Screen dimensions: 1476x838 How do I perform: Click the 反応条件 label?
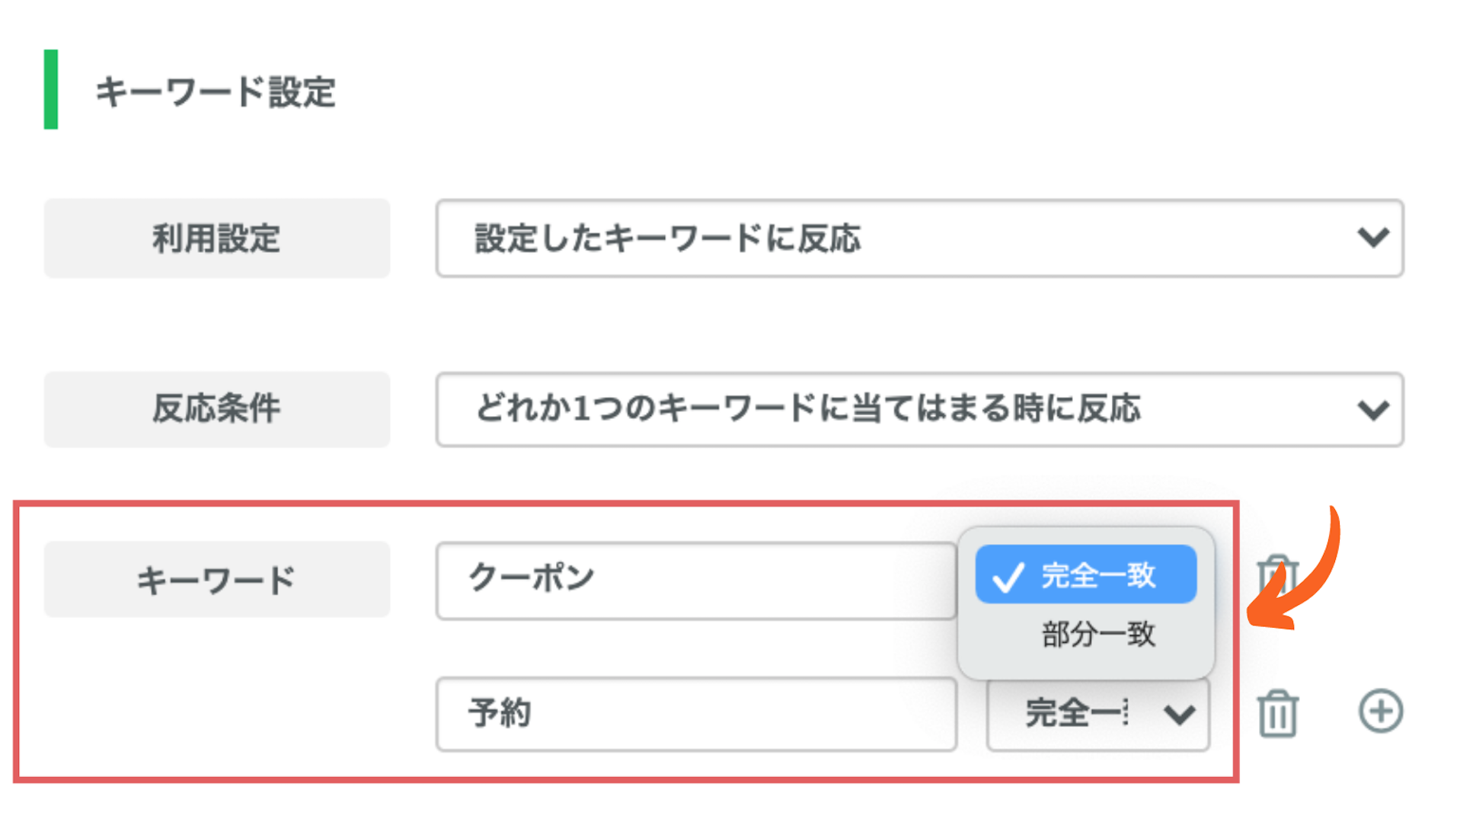tap(217, 410)
